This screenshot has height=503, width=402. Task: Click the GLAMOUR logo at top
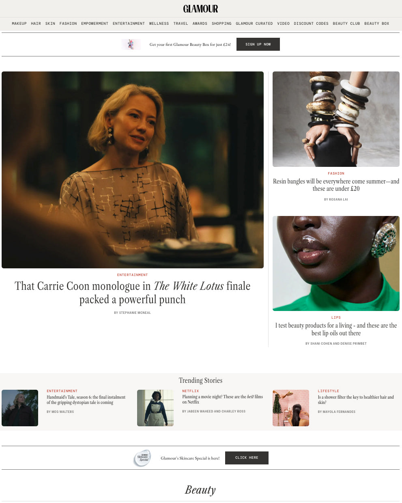tap(200, 9)
